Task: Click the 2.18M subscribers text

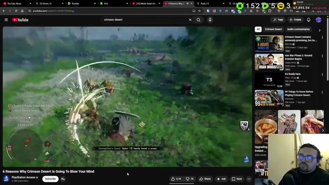Action: 20,181
